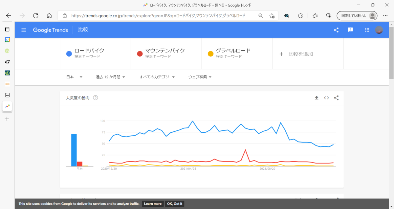
Task: Open a new tab with plus icon
Action: 7,119
